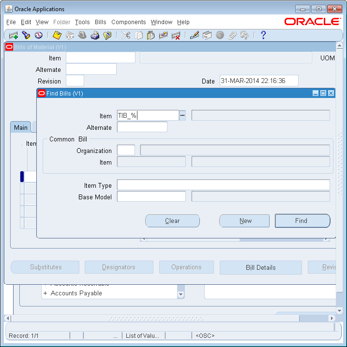Open the File menu

(11, 22)
